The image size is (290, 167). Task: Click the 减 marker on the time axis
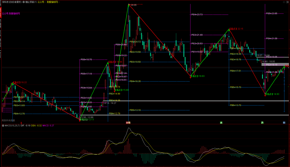click(221, 123)
